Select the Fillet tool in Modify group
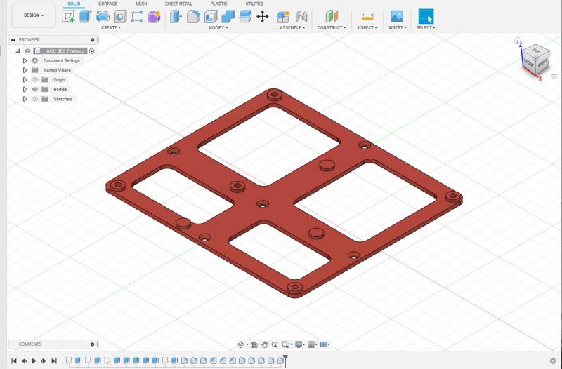Image resolution: width=562 pixels, height=369 pixels. (193, 16)
